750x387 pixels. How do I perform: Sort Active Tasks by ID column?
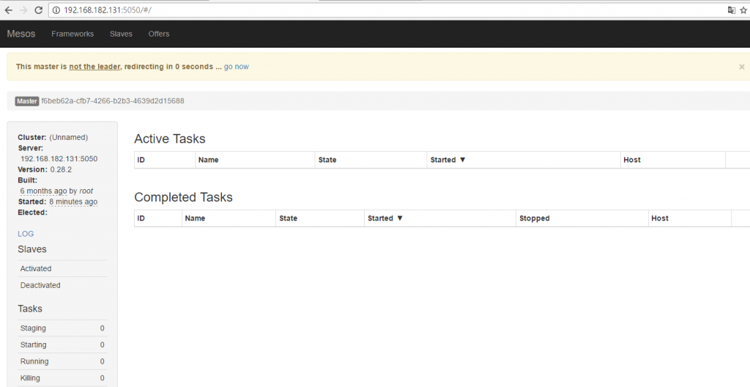(x=165, y=160)
